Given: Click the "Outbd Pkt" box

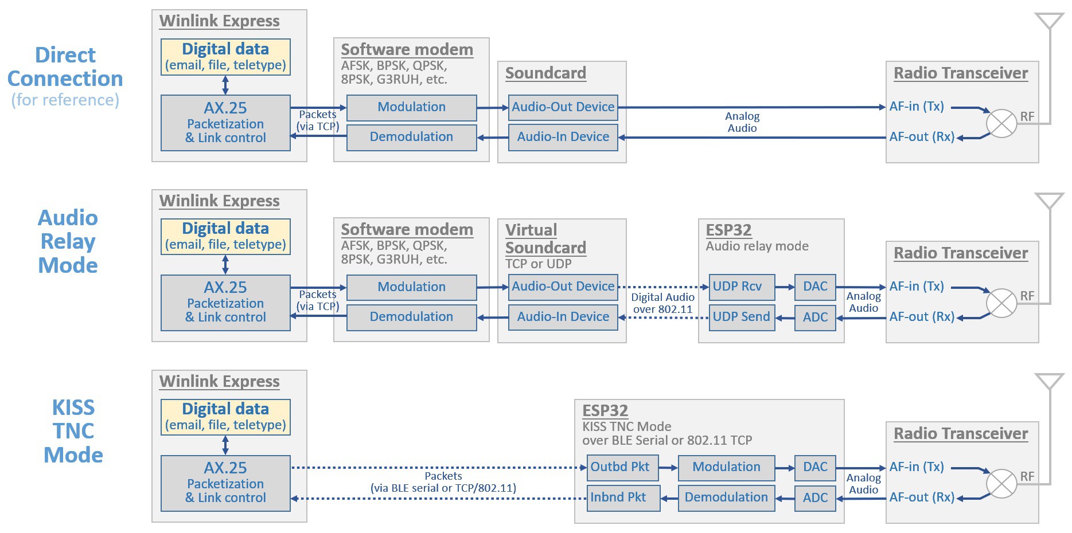Looking at the screenshot, I should tap(623, 468).
